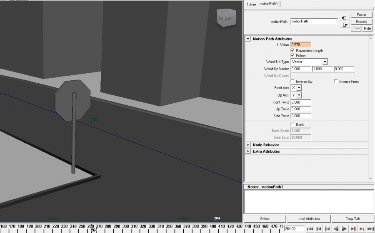Click the go to input connection icon
The image size is (375, 233).
coord(344,18)
